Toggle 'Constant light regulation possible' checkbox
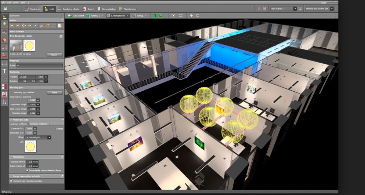The image size is (365, 195). pos(12,181)
